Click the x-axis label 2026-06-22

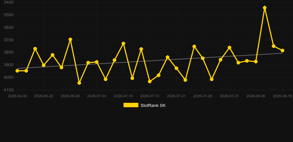click(x=43, y=96)
